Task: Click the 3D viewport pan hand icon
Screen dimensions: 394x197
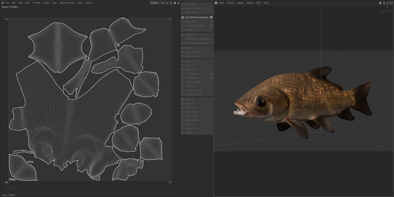Action: point(380,3)
